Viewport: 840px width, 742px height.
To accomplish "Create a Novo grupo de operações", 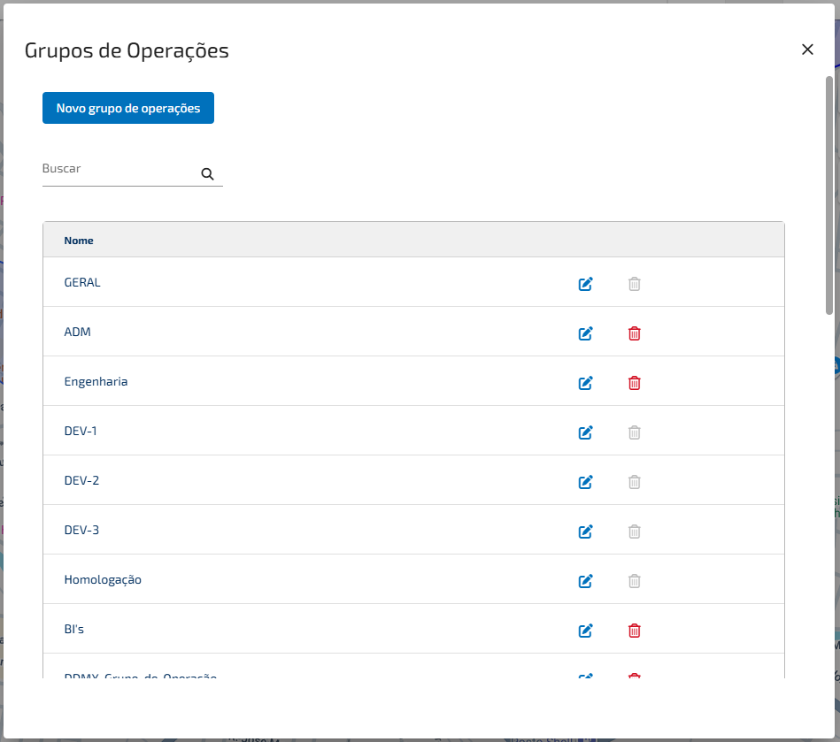I will point(128,108).
